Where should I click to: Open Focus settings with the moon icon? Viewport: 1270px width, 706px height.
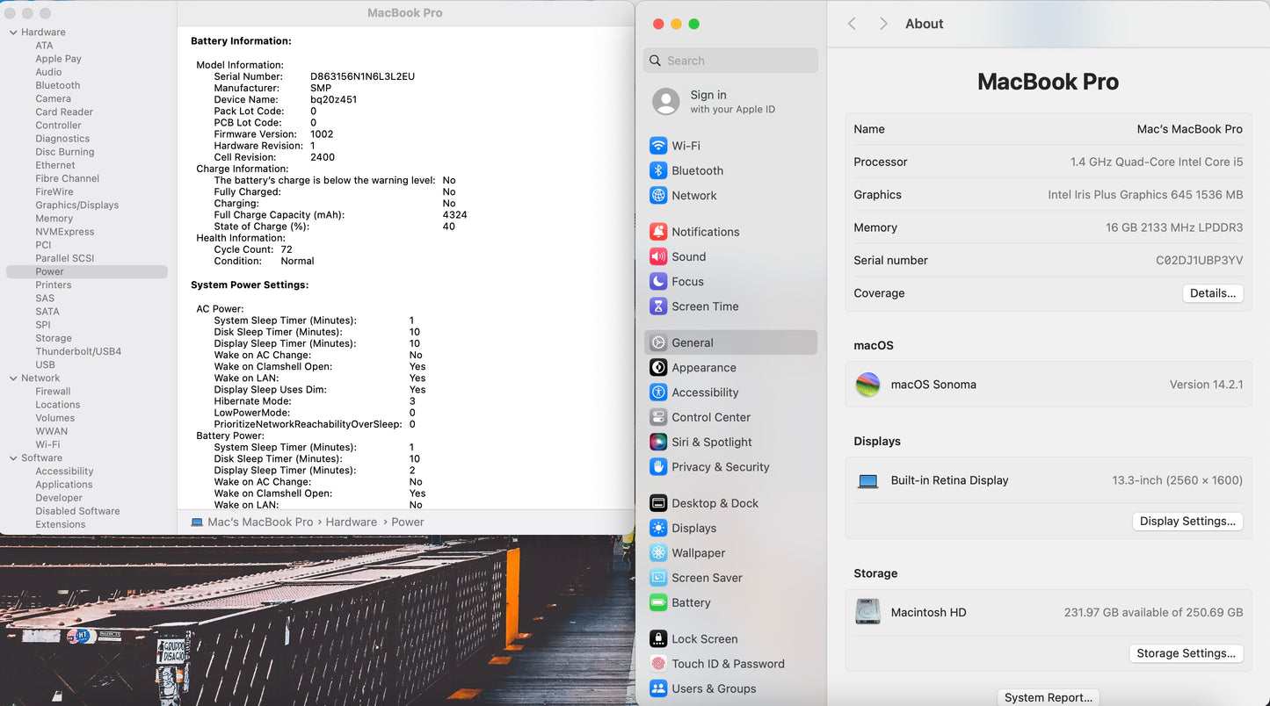(x=657, y=282)
